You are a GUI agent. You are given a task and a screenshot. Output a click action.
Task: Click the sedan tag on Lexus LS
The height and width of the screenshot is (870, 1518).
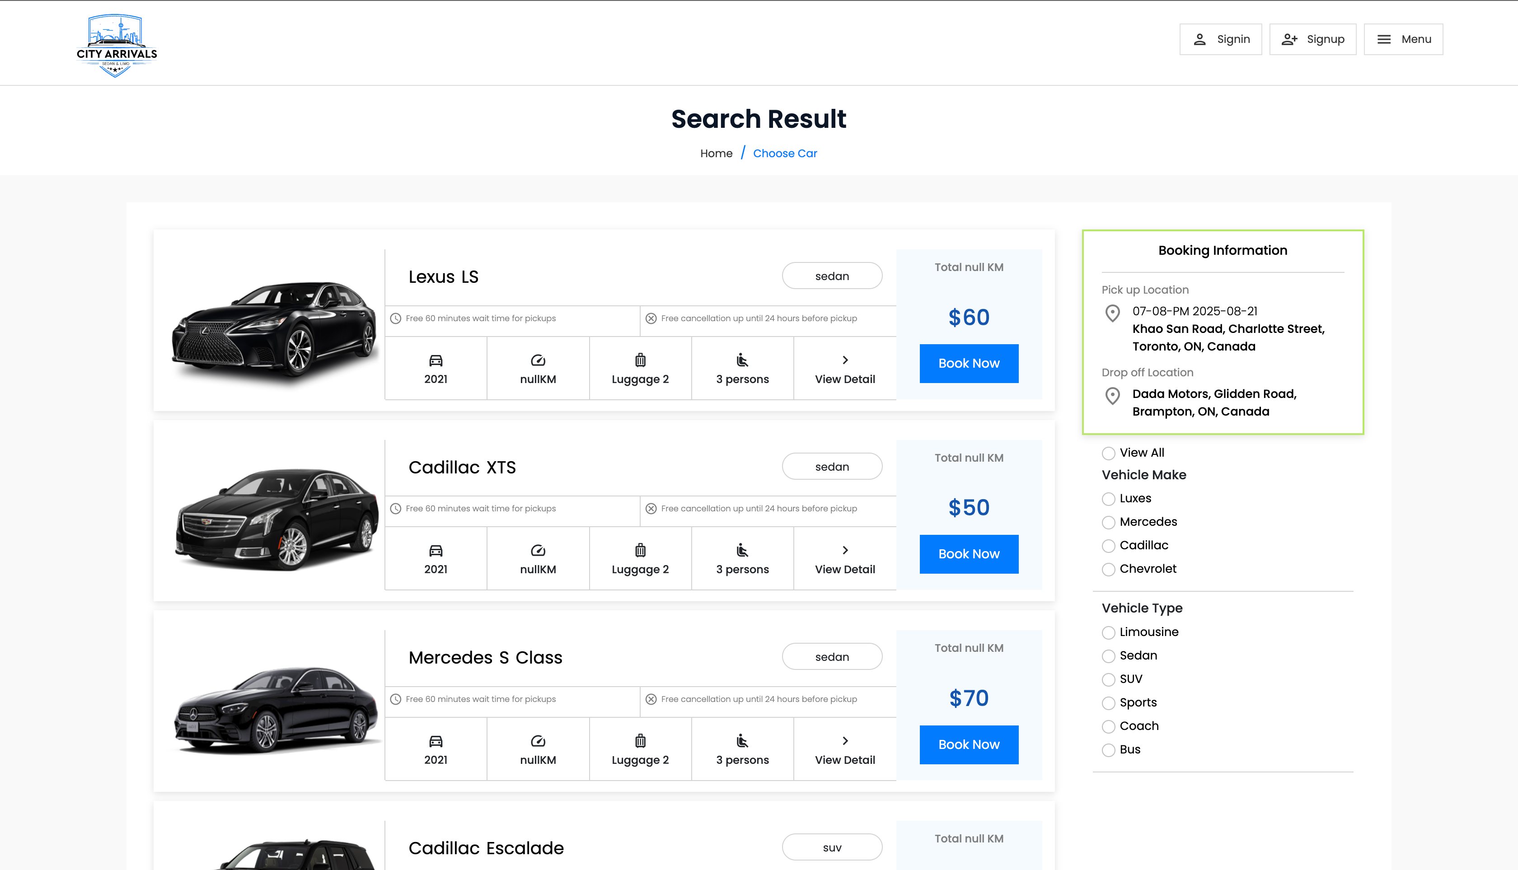(832, 276)
